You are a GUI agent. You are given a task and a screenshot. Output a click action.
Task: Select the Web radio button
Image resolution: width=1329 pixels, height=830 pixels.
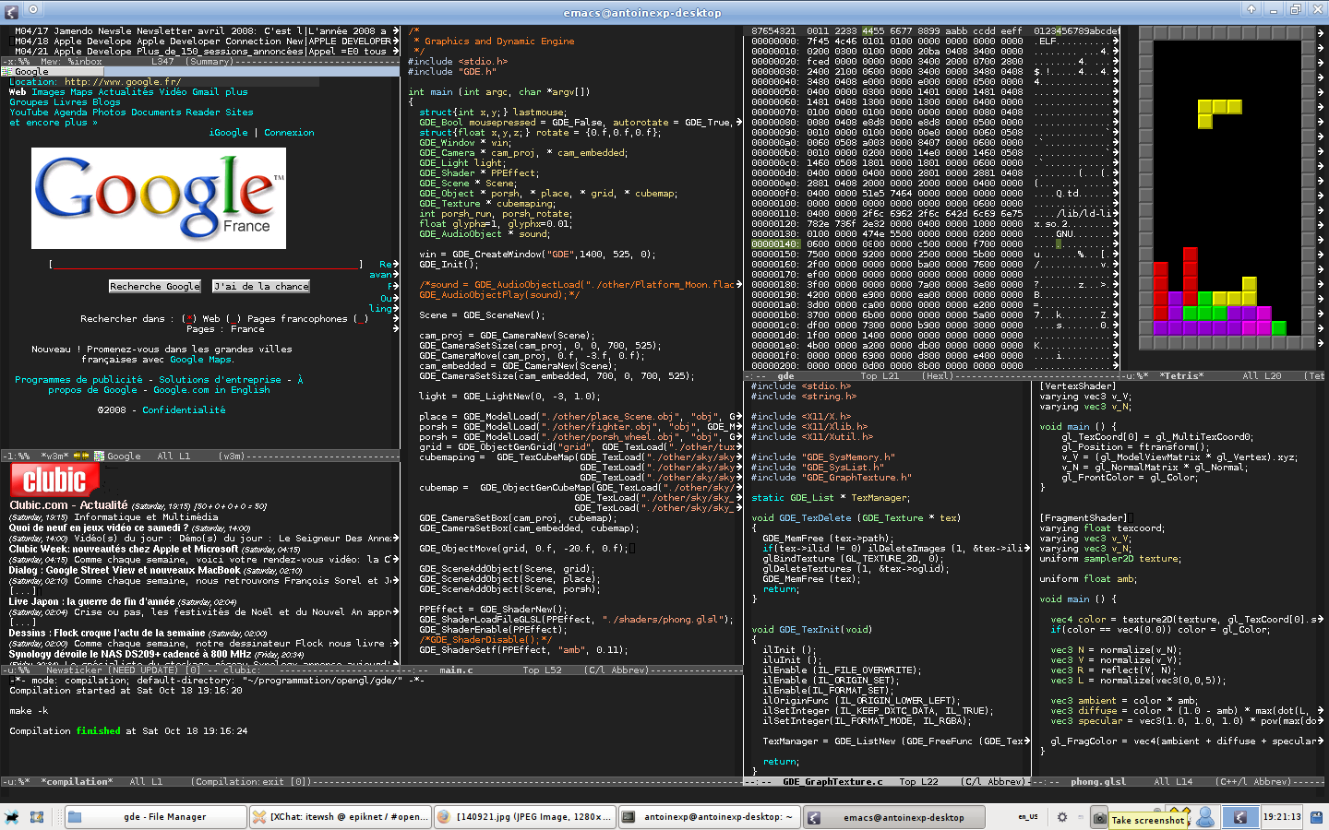(189, 319)
